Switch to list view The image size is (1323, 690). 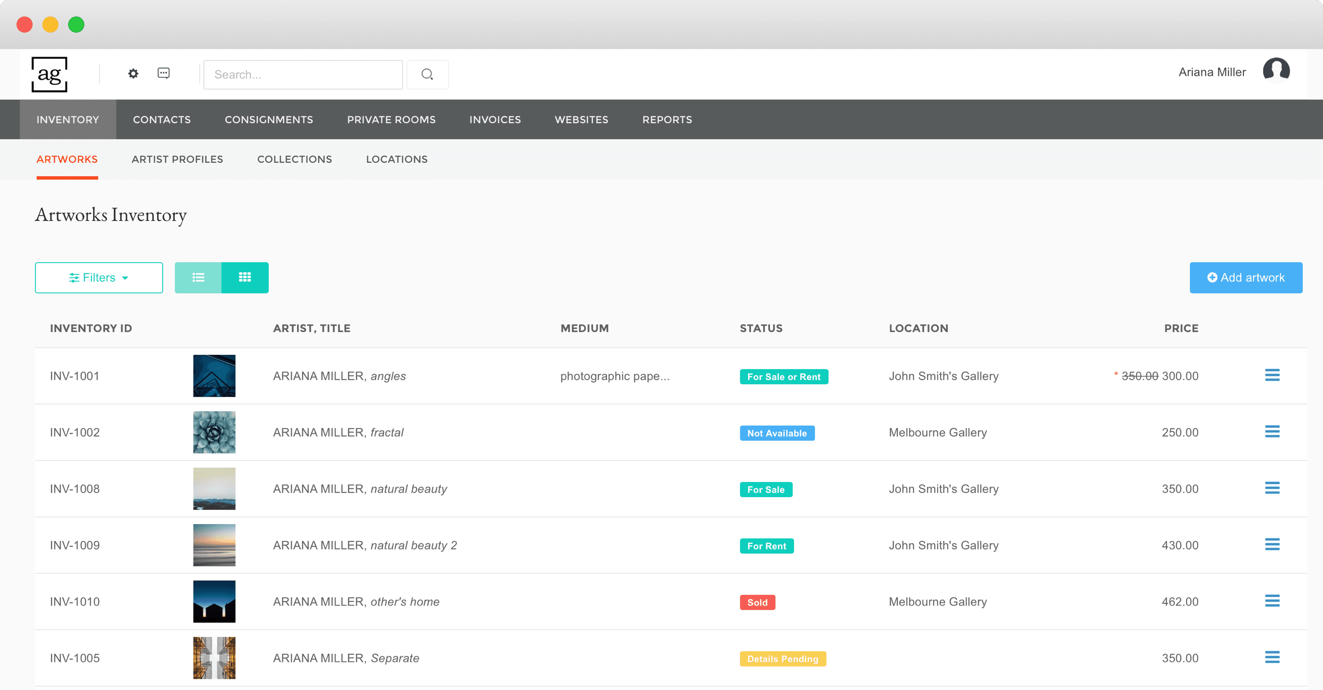(198, 277)
